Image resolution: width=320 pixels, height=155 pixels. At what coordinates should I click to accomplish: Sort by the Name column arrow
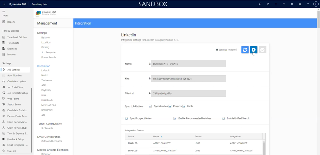pos(161,137)
